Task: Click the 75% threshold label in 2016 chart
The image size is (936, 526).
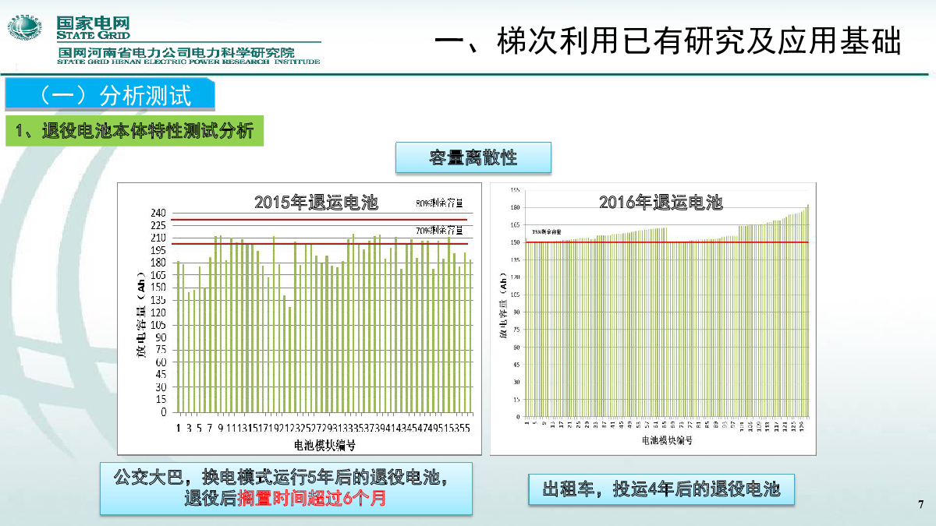Action: coord(547,232)
